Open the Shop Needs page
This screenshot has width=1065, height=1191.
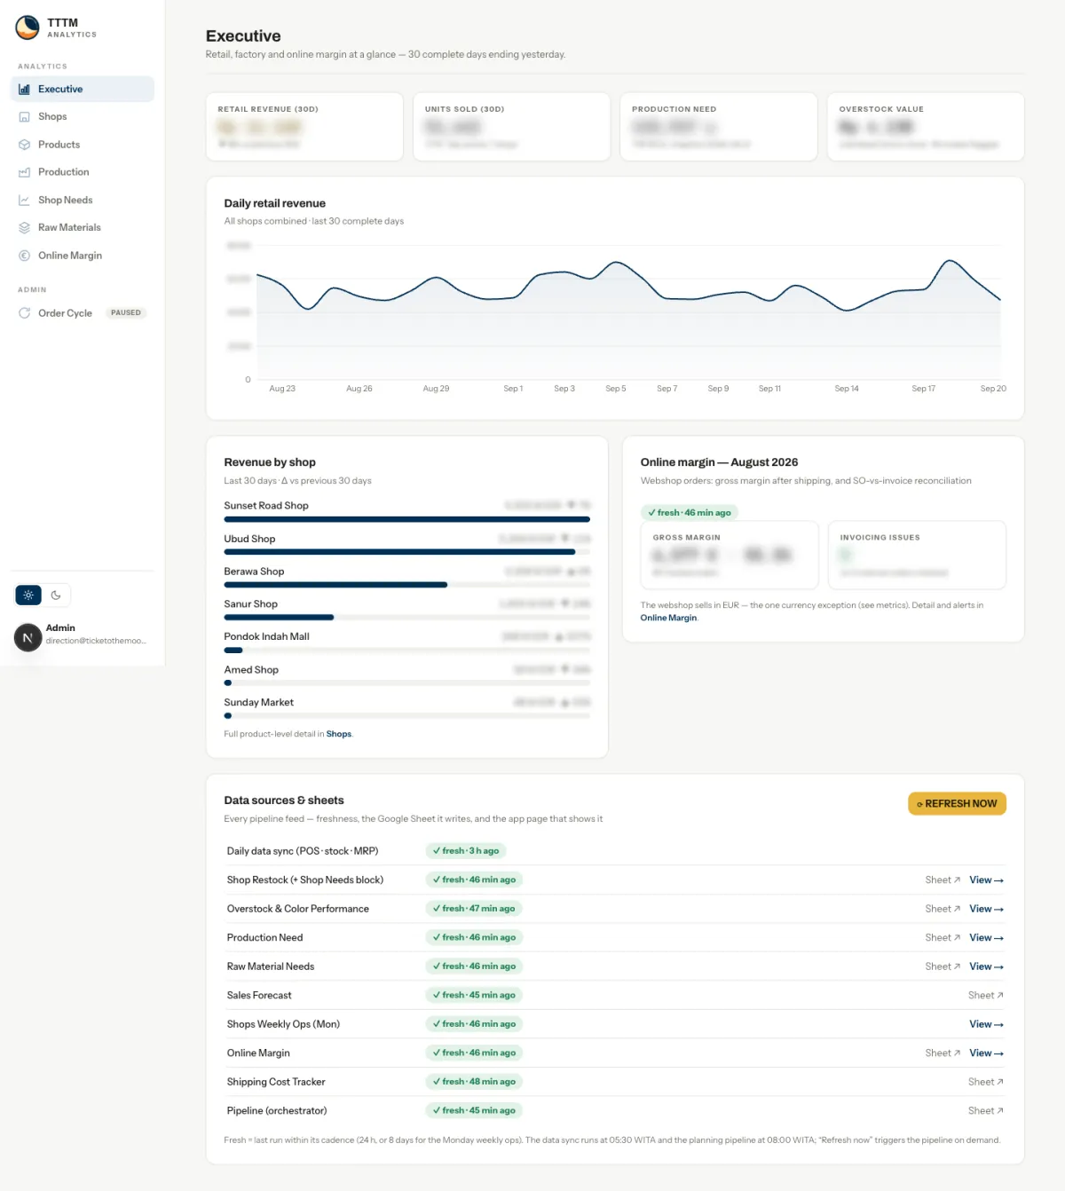click(83, 201)
